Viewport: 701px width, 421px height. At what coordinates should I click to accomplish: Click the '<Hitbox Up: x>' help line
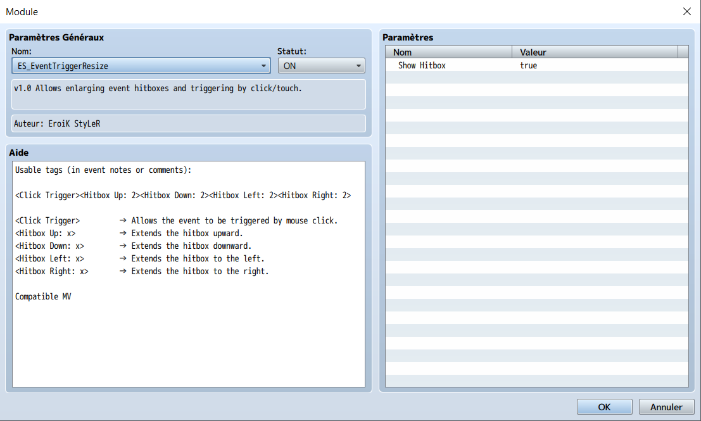[x=129, y=234]
